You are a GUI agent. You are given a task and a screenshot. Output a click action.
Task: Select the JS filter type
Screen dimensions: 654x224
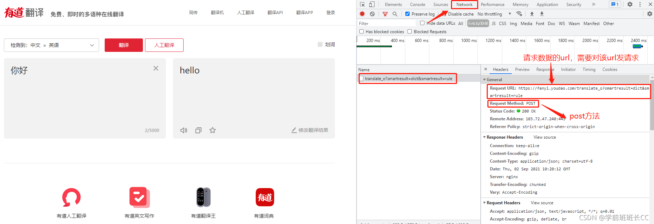coord(493,23)
